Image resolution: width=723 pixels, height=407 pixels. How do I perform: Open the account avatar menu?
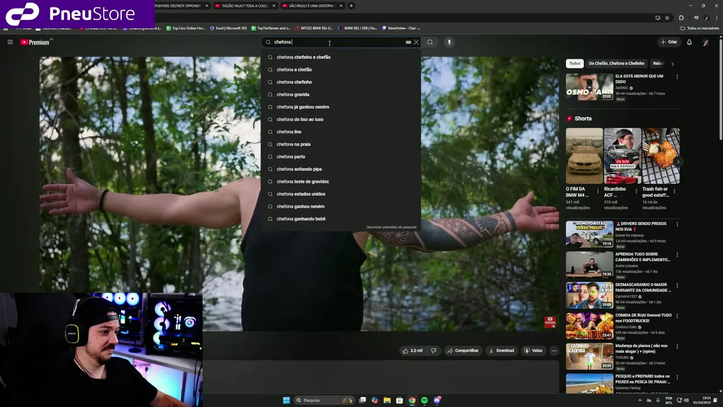705,42
